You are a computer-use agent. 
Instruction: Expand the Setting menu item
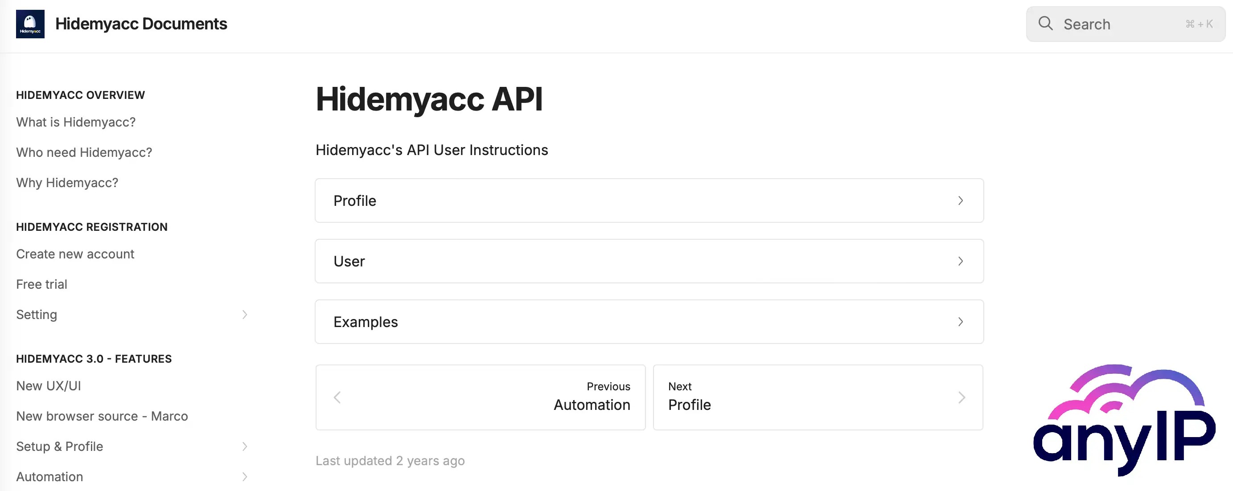244,314
